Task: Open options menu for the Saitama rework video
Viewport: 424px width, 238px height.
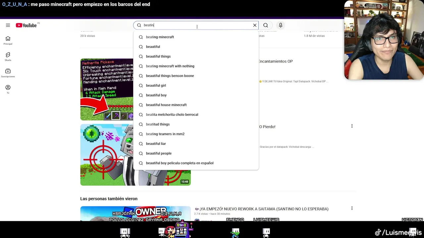Action: [352, 208]
